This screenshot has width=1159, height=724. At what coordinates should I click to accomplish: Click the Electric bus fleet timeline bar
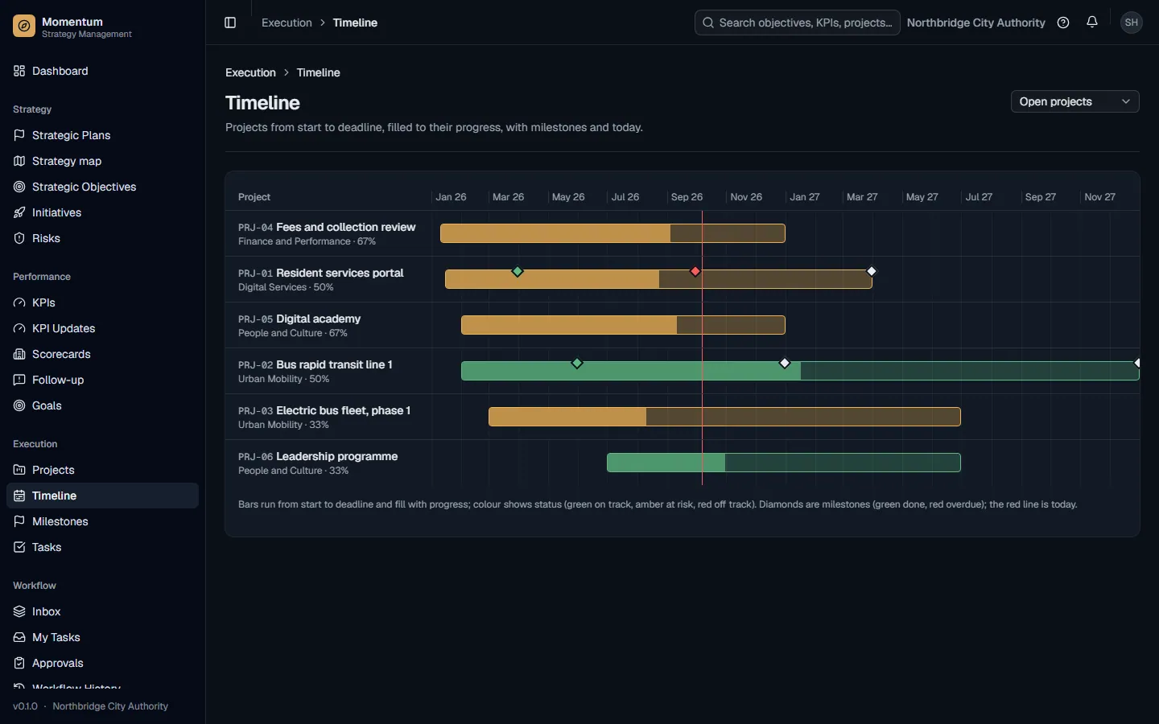724,417
